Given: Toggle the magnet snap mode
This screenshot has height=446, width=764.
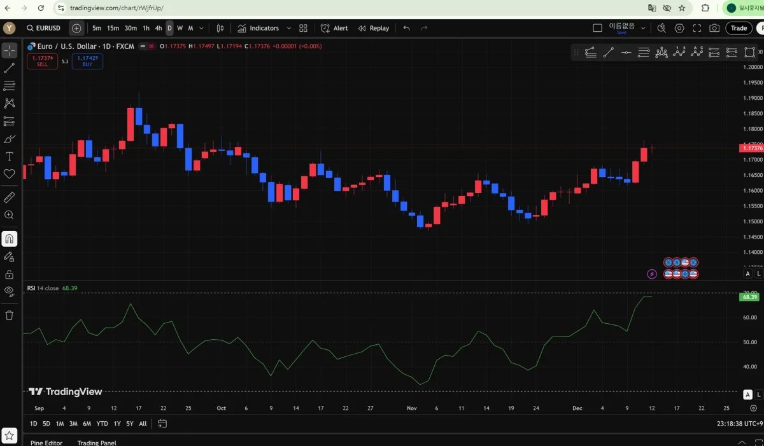Looking at the screenshot, I should click(x=10, y=239).
